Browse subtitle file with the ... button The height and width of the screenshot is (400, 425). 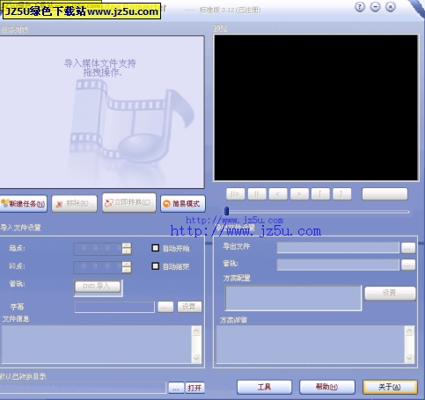(x=165, y=307)
